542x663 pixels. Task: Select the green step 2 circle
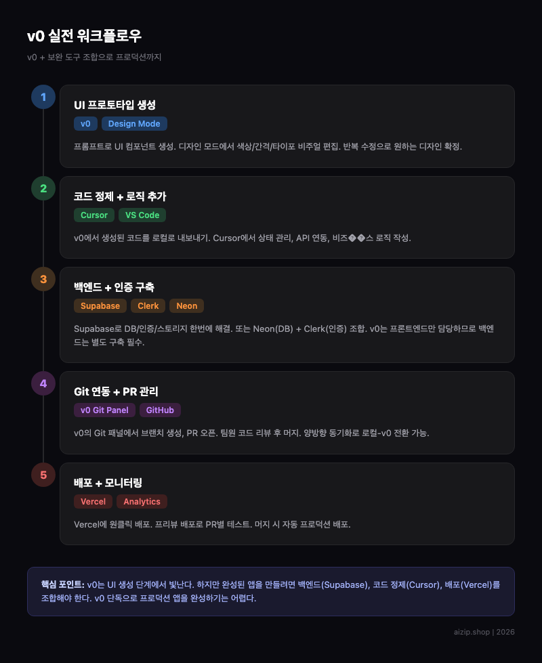[43, 188]
